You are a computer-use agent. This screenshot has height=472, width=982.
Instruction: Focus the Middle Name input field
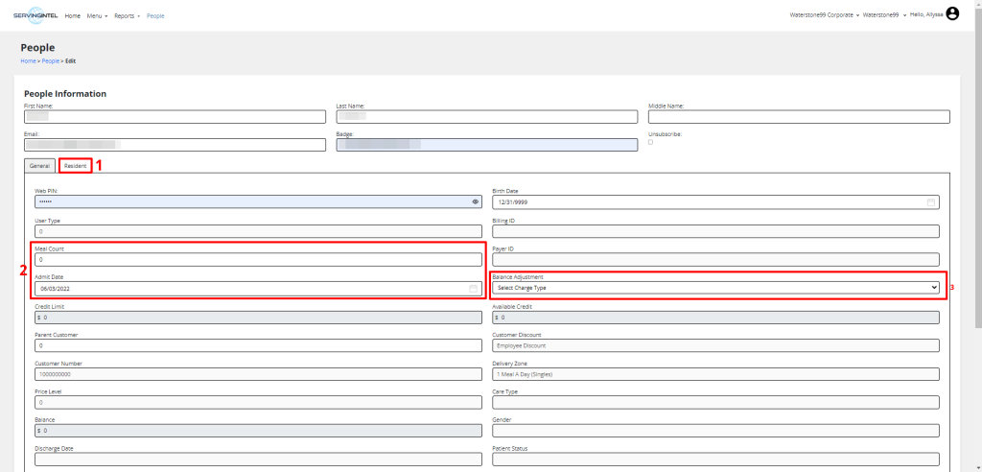click(x=799, y=117)
